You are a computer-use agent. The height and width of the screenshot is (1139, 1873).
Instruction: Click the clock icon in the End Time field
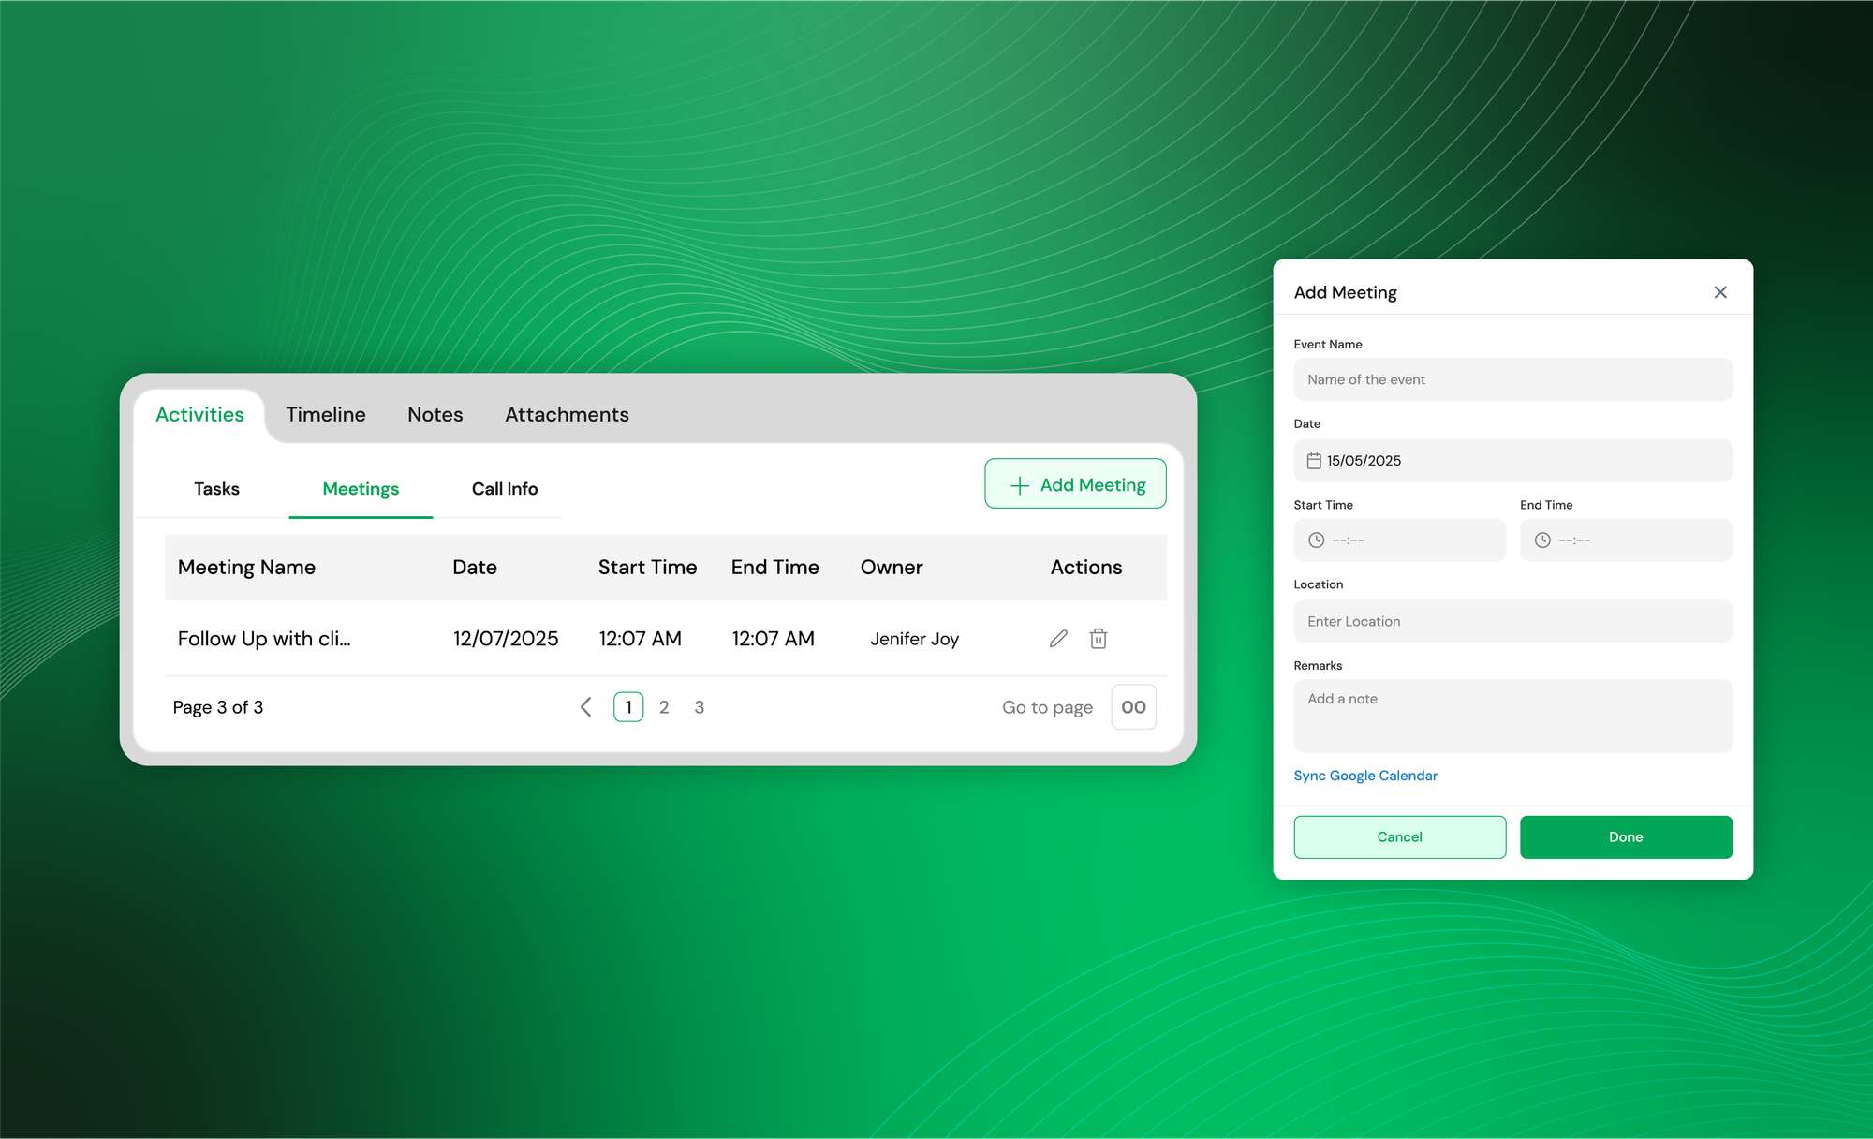[1542, 540]
